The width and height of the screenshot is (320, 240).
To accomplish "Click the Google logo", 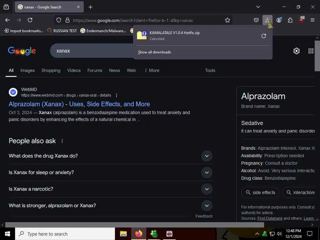I will pyautogui.click(x=22, y=51).
